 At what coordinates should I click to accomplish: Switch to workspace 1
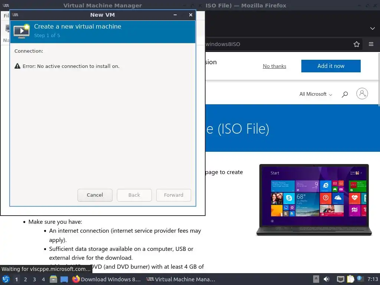[x=16, y=279]
